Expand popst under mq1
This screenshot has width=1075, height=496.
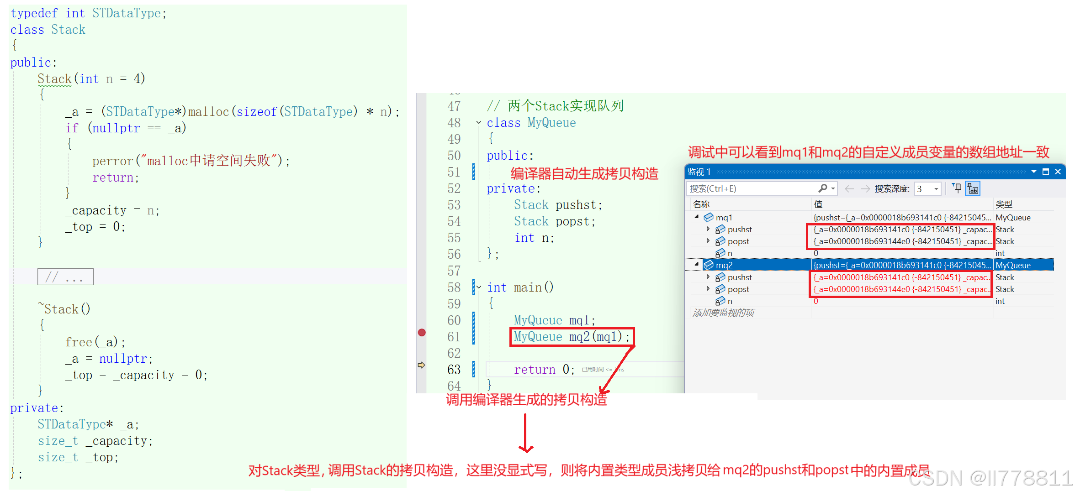708,241
